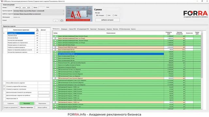The height and width of the screenshot is (117, 209).
Task: Click the Заказ input field
Action: (x=41, y=7)
